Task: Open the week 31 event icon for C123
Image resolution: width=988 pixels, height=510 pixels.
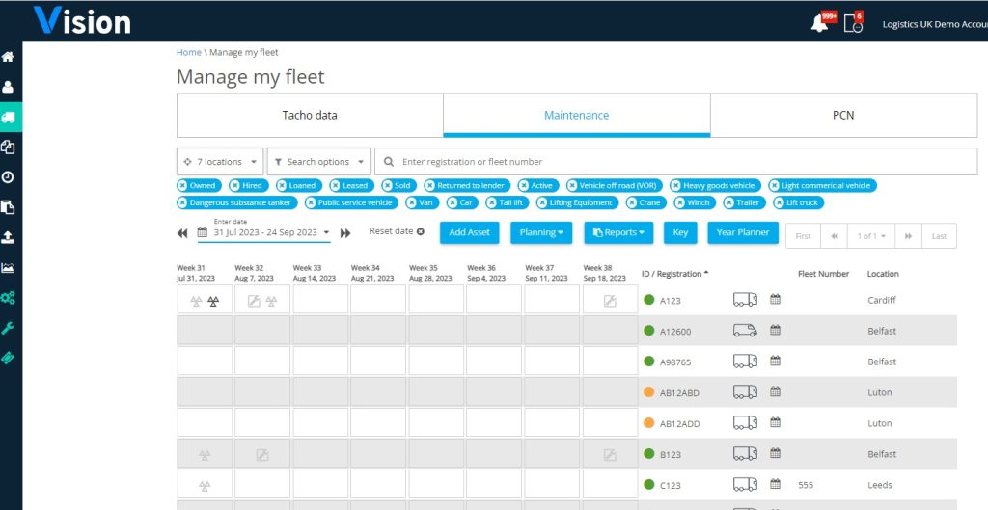Action: pos(205,486)
